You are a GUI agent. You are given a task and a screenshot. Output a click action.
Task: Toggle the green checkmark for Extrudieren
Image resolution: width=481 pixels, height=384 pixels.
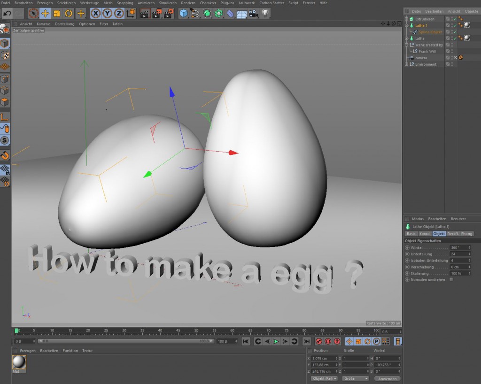tap(454, 19)
